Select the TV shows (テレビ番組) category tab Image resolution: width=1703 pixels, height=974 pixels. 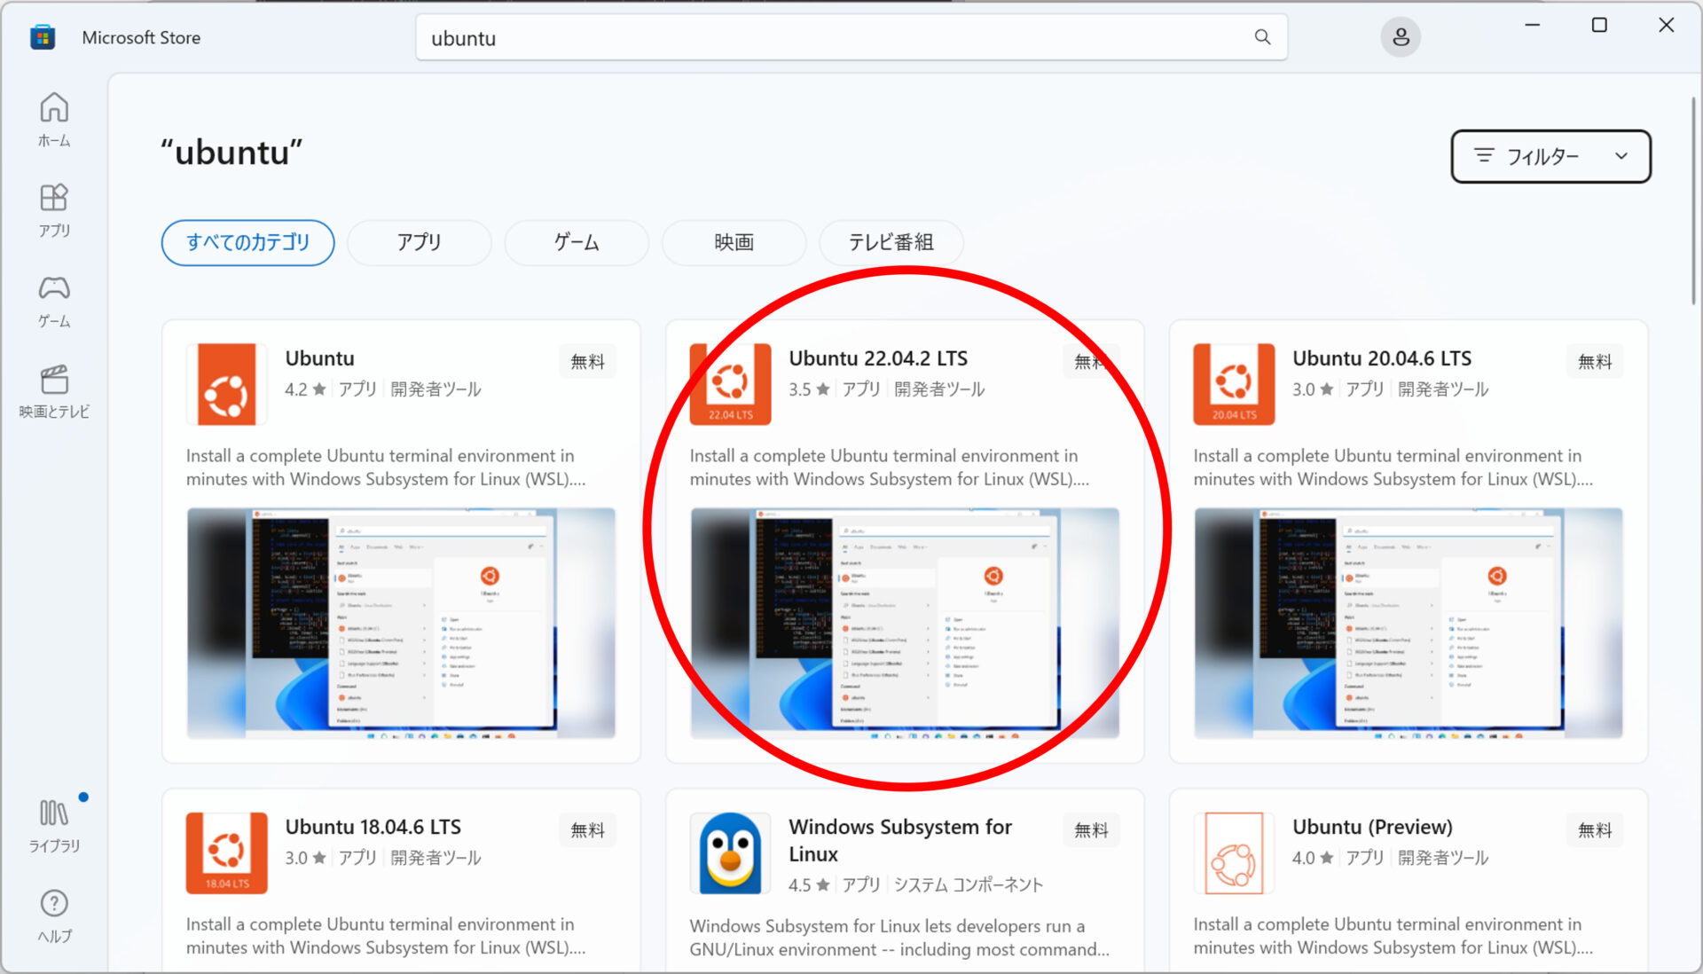[891, 242]
